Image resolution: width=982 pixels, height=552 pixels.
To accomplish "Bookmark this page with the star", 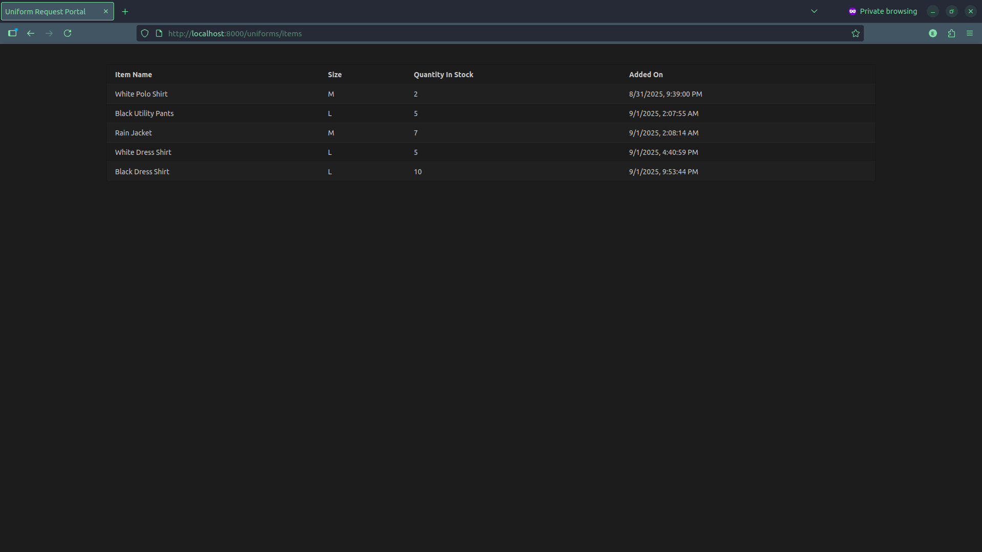I will 856,33.
